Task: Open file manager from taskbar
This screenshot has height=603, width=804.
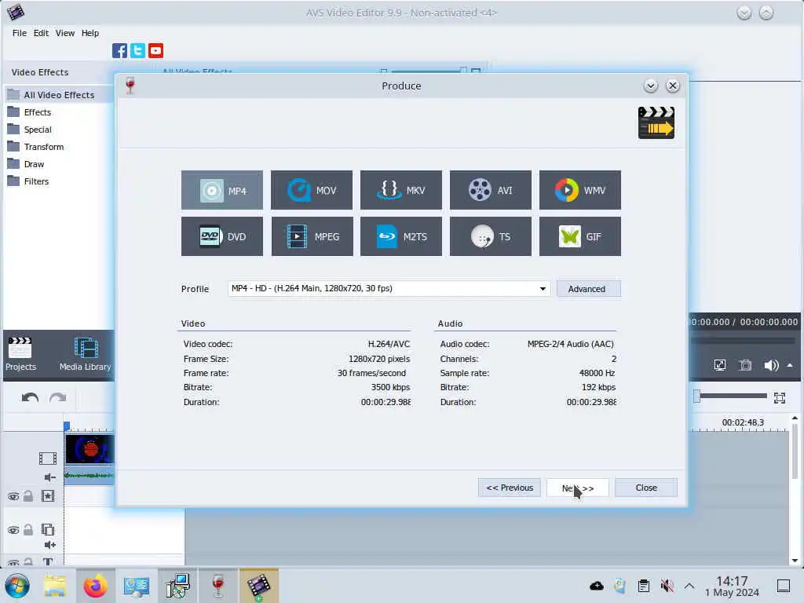Action: (55, 586)
